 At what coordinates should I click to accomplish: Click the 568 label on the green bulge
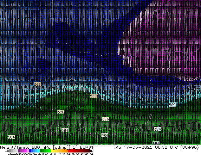point(93,96)
